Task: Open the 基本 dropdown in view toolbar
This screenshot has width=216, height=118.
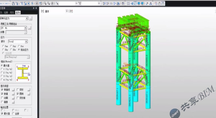Action: tap(67, 11)
